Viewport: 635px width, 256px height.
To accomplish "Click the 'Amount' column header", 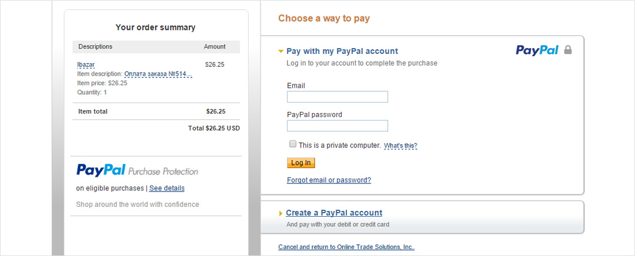I will 215,46.
